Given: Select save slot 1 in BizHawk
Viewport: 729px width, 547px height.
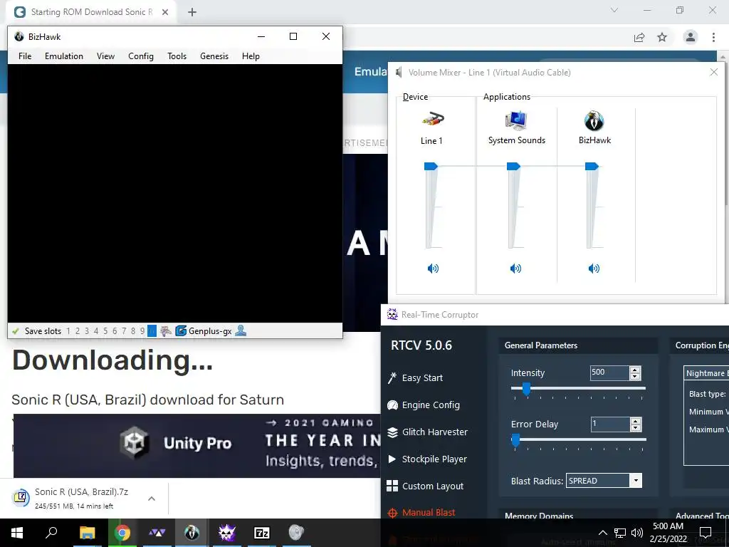Looking at the screenshot, I should click(x=68, y=331).
